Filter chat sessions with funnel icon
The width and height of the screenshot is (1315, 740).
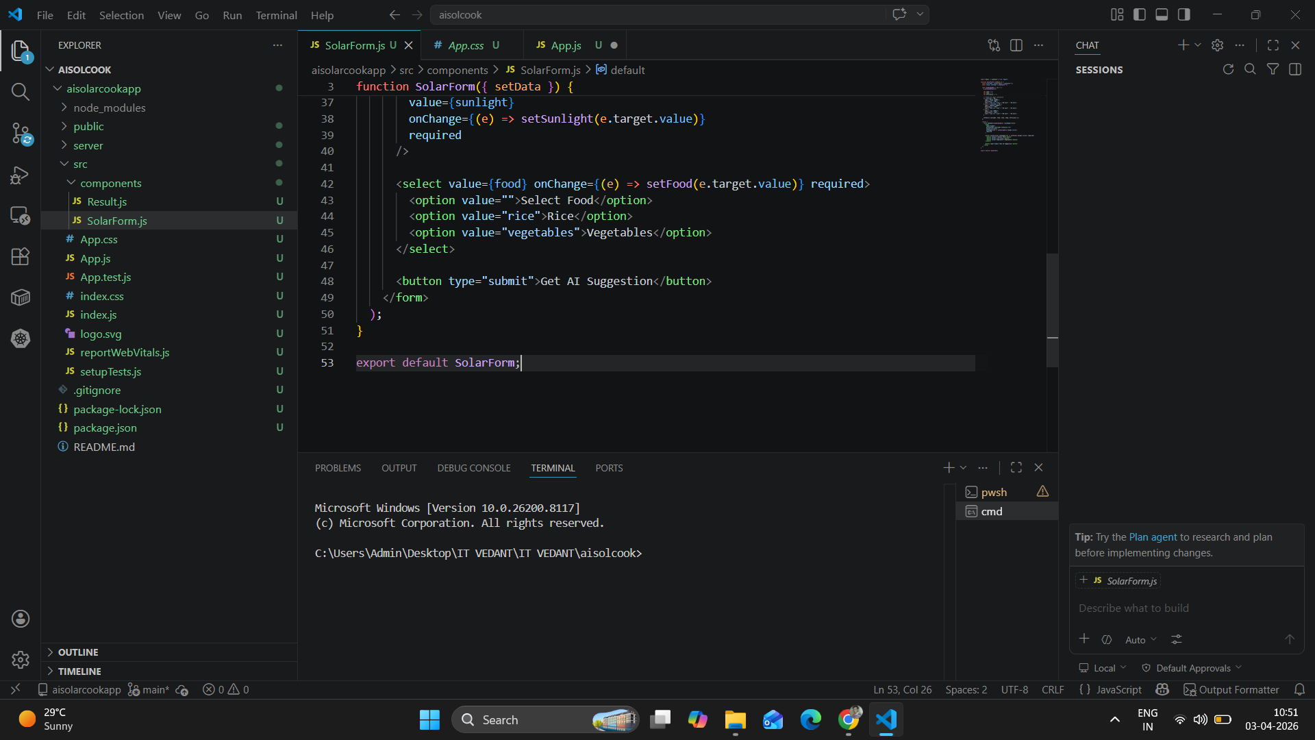tap(1273, 69)
